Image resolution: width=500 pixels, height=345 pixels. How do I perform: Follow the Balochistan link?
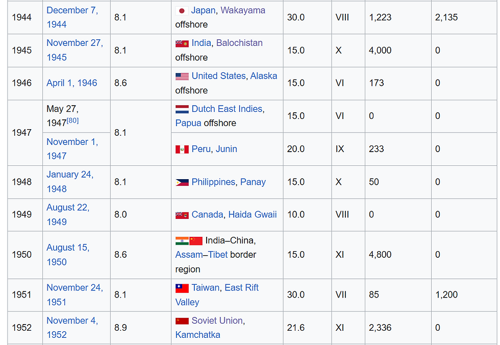tap(239, 43)
